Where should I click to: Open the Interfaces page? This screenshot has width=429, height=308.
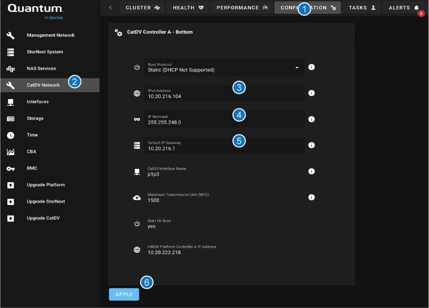point(50,102)
